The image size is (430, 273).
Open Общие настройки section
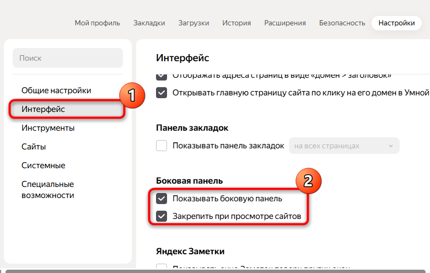pyautogui.click(x=56, y=90)
